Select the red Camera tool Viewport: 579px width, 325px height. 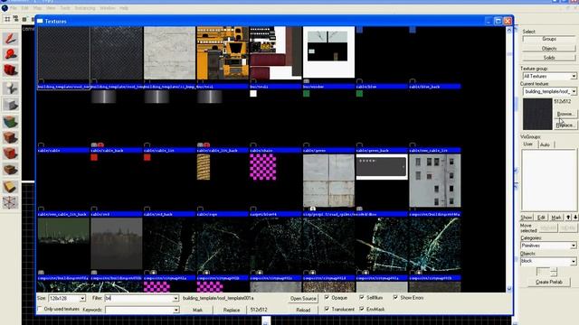click(x=10, y=70)
